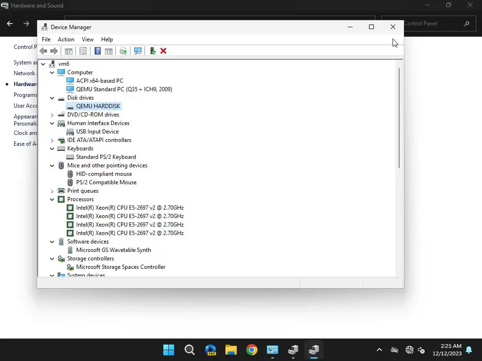This screenshot has height=361, width=482.
Task: Click the Device Manager vertical scrollbar thumb
Action: (399, 118)
